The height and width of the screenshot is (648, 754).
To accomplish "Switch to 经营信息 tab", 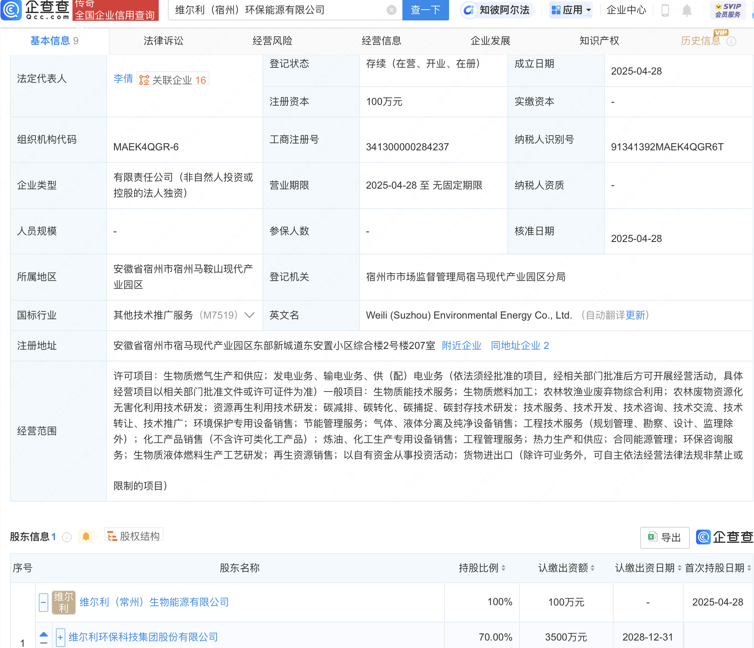I will click(x=381, y=41).
